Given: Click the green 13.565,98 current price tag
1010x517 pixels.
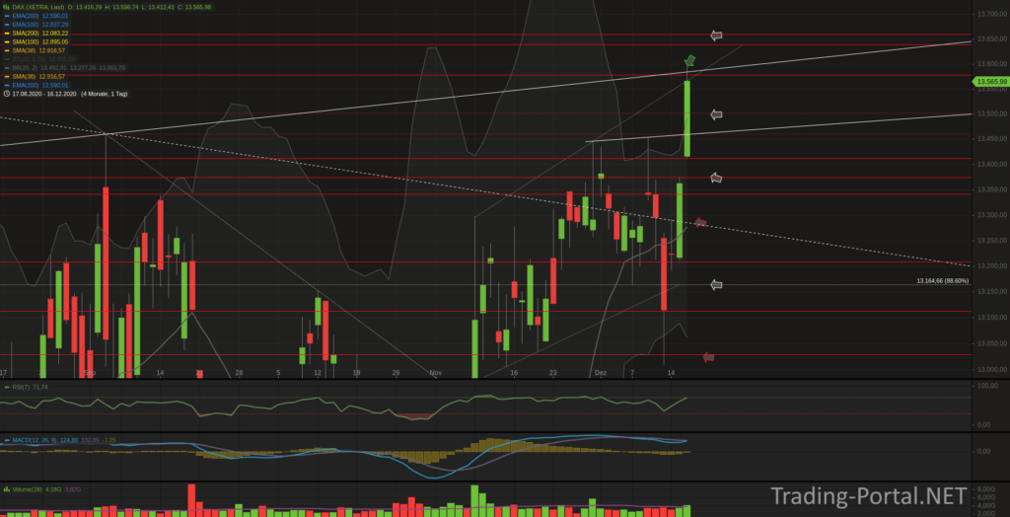Looking at the screenshot, I should (x=991, y=81).
